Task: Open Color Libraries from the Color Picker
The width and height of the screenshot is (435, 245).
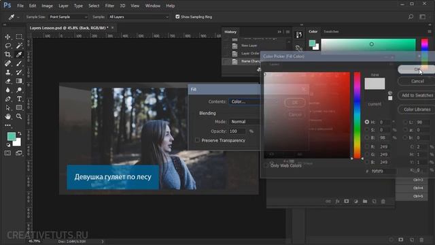Action: [x=417, y=110]
